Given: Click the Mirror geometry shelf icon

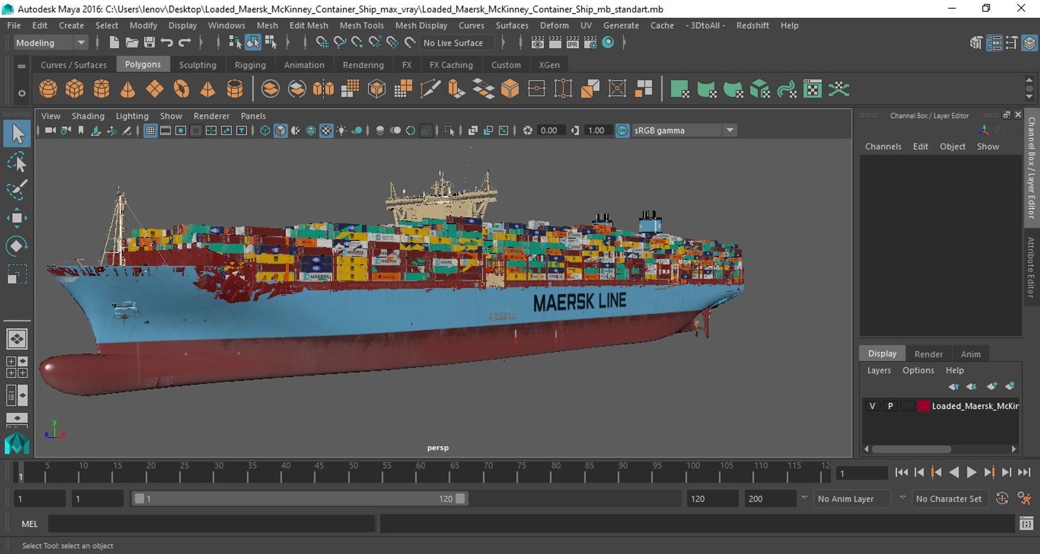Looking at the screenshot, I should (x=323, y=89).
